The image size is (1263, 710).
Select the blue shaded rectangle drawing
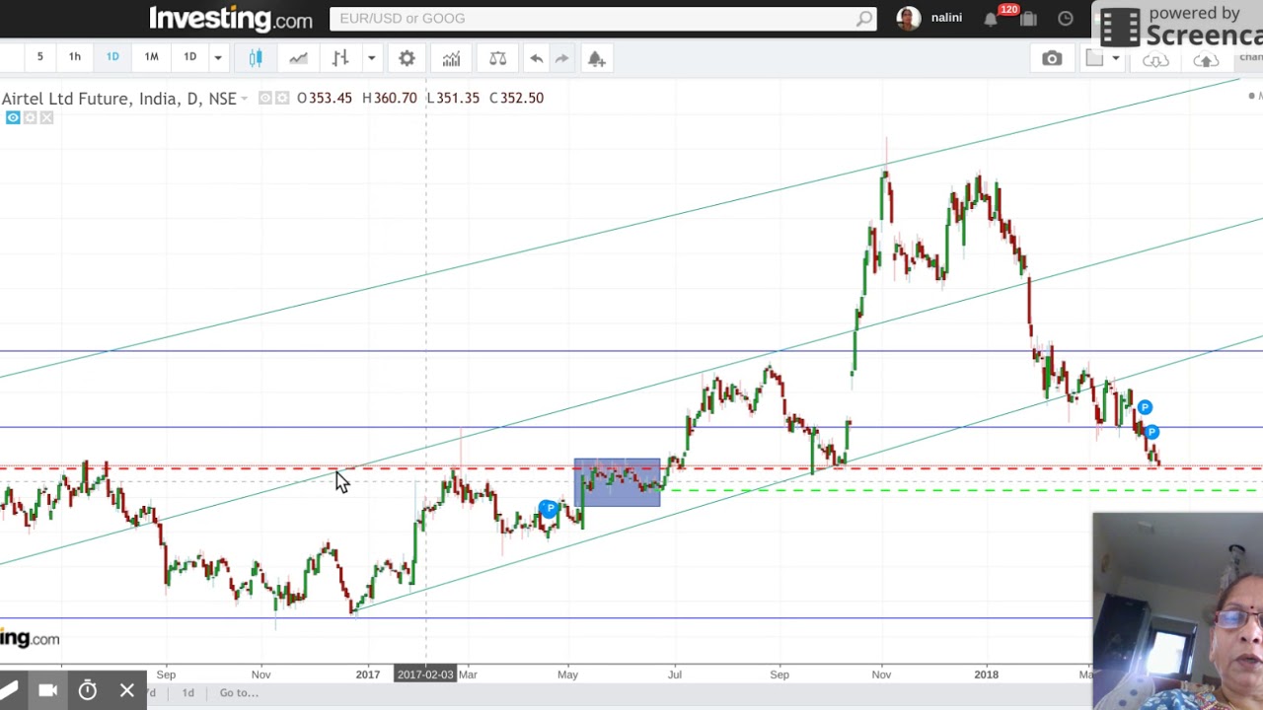tap(618, 483)
